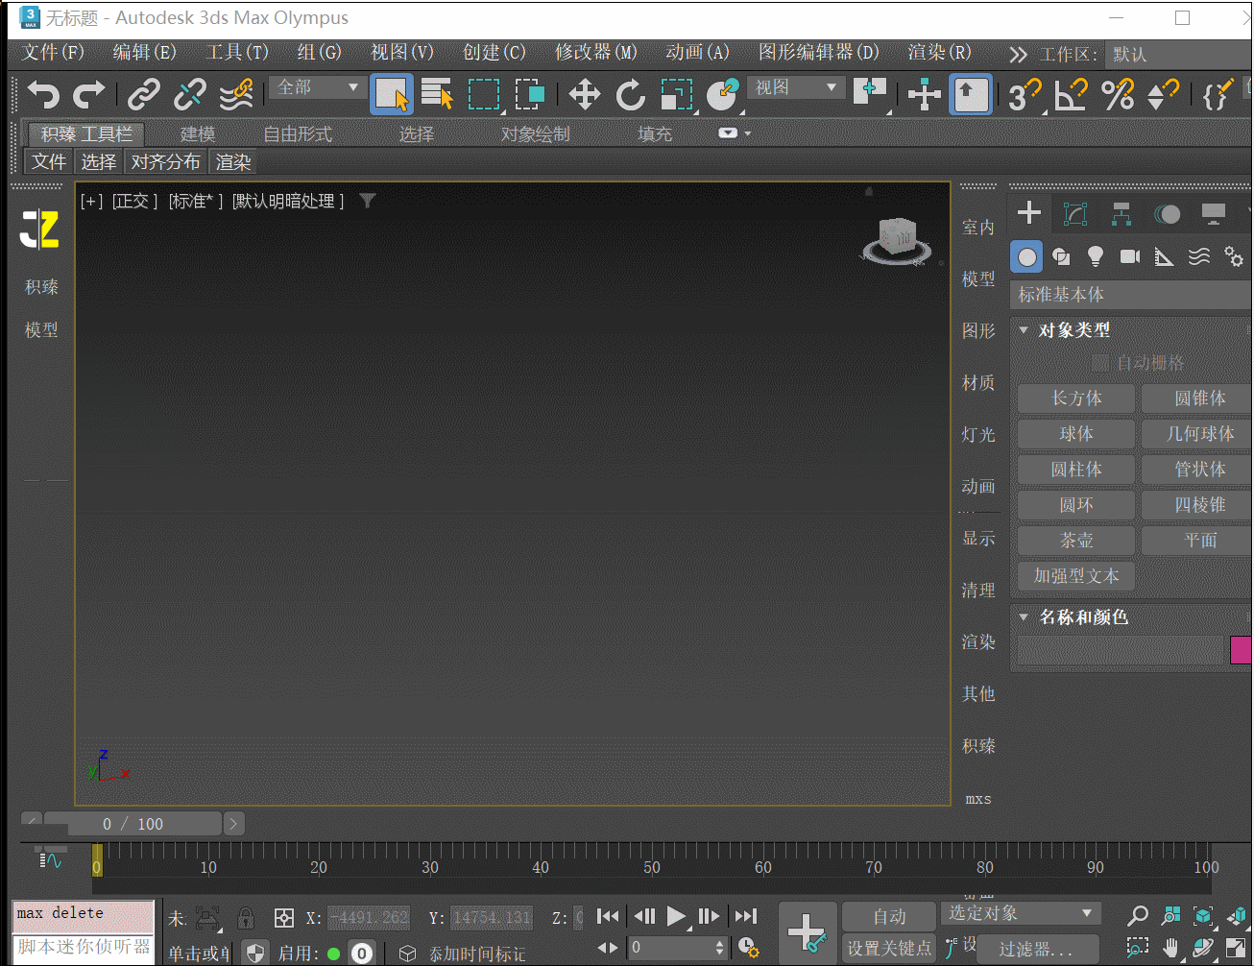Open the workspace 默认 dropdown

pyautogui.click(x=1177, y=55)
